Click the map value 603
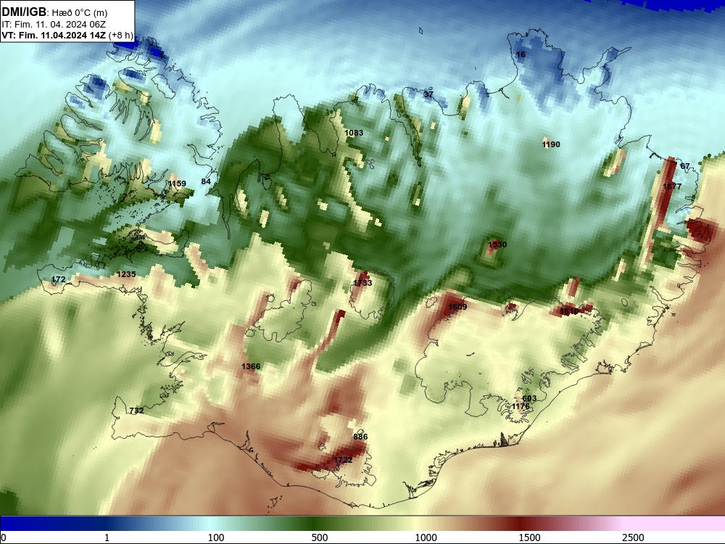Viewport: 725px width, 544px height. [x=529, y=398]
